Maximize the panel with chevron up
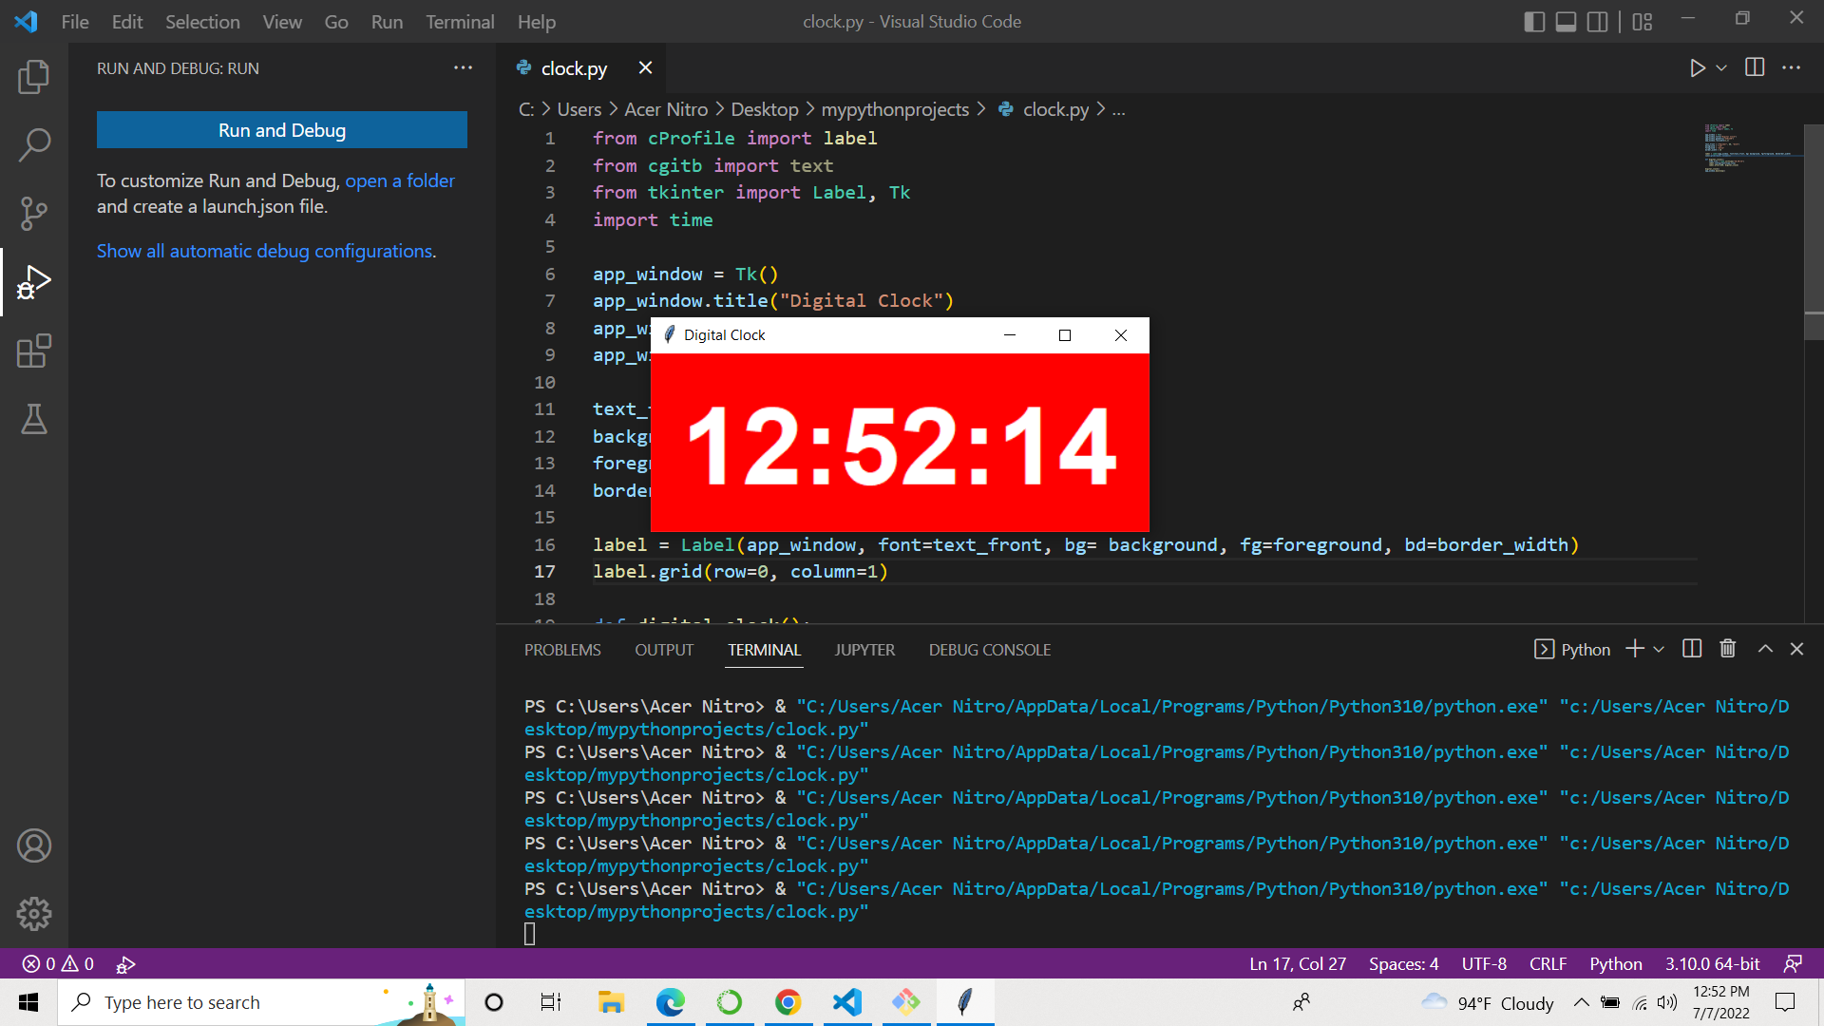The image size is (1824, 1026). click(1765, 649)
